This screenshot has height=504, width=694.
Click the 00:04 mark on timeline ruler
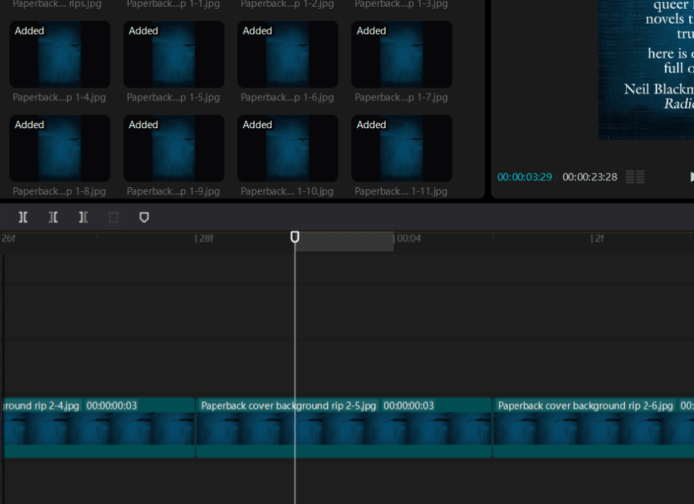pyautogui.click(x=409, y=239)
